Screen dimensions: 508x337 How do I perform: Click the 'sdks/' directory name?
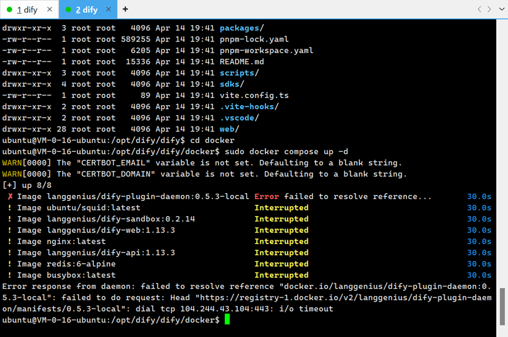click(232, 85)
